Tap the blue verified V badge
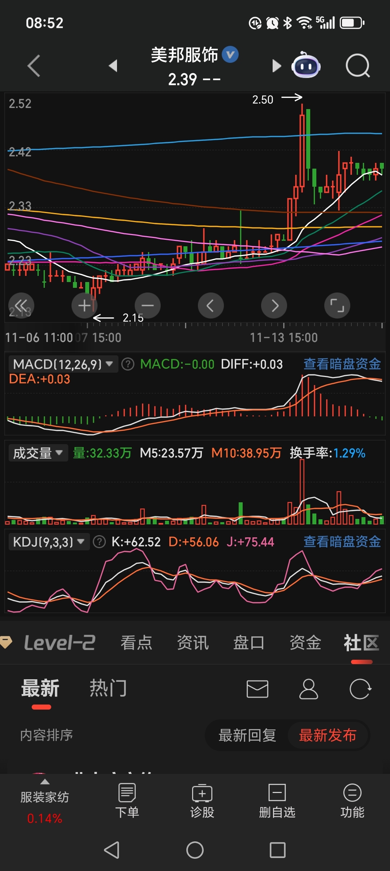The width and height of the screenshot is (390, 871). click(230, 55)
